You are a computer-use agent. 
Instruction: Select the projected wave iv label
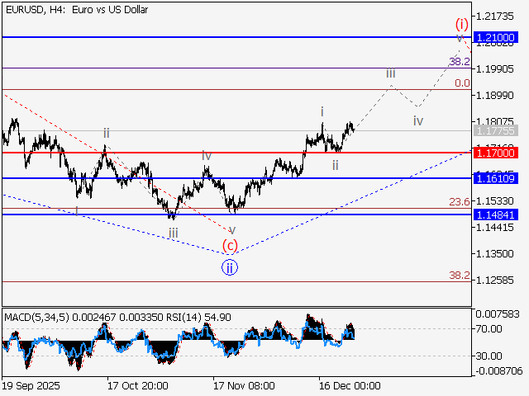click(x=418, y=120)
